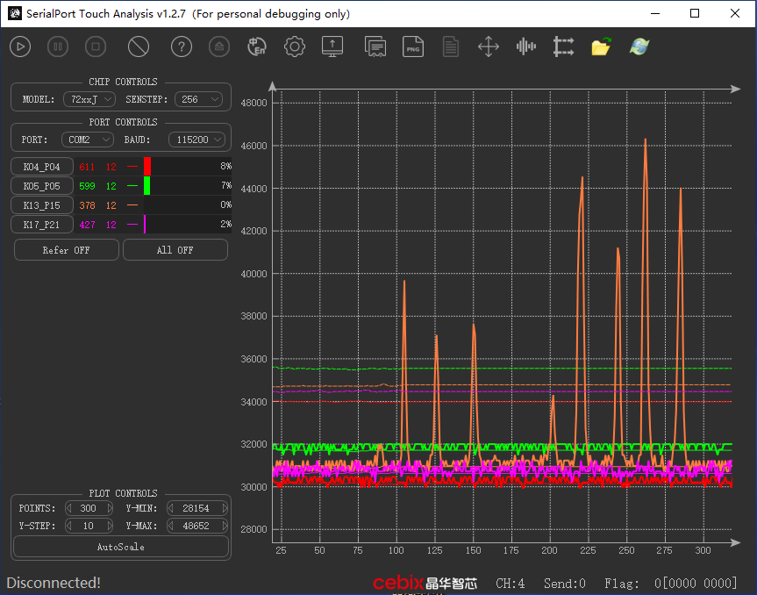
Task: Click the audio waveform icon
Action: click(525, 47)
